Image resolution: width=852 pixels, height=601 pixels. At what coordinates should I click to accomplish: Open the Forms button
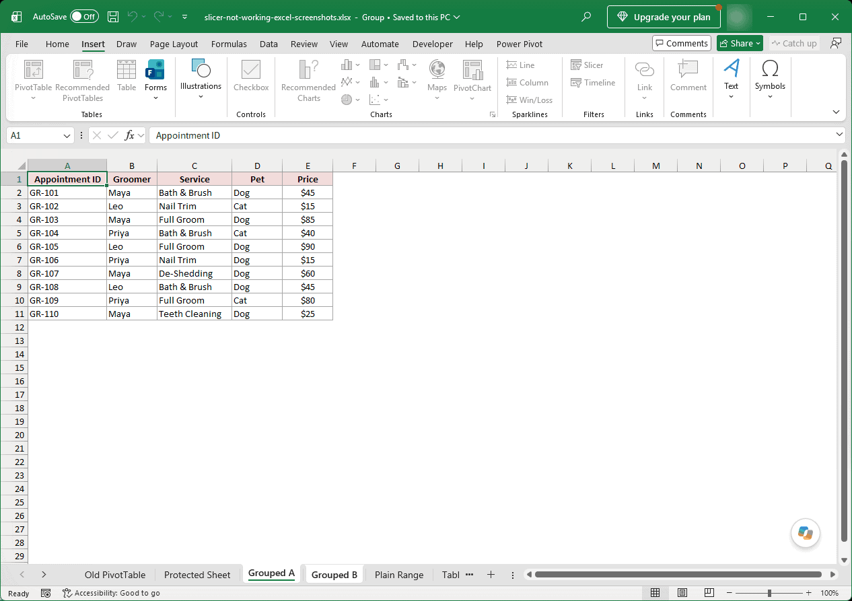point(155,81)
